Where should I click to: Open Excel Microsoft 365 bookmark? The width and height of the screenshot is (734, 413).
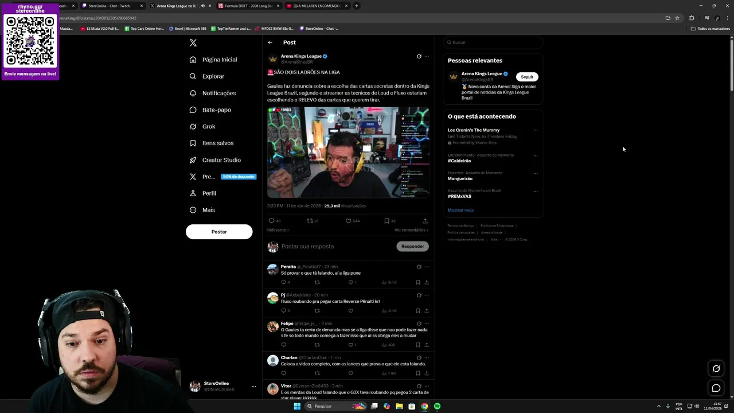[188, 28]
